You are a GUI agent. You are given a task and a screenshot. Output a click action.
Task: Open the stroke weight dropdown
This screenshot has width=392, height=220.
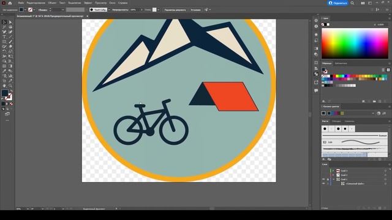62,10
